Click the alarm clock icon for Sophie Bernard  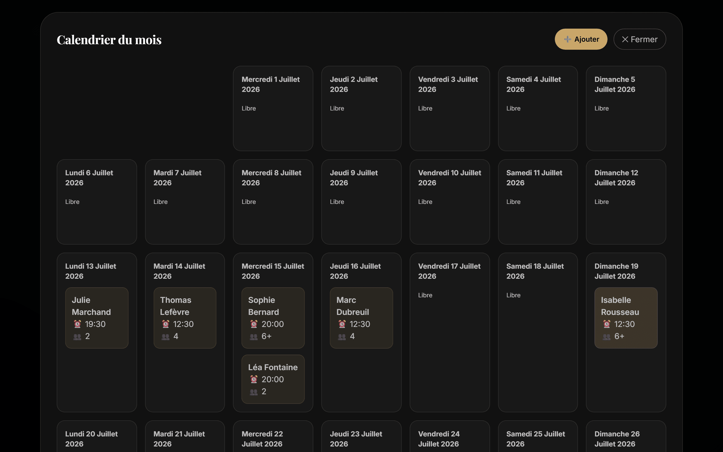click(254, 324)
